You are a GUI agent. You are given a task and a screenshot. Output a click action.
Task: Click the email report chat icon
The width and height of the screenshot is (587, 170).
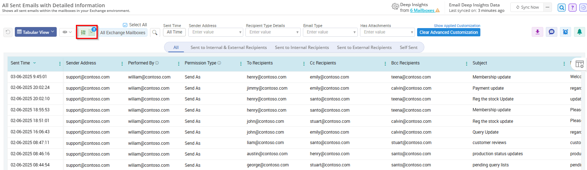tap(552, 32)
